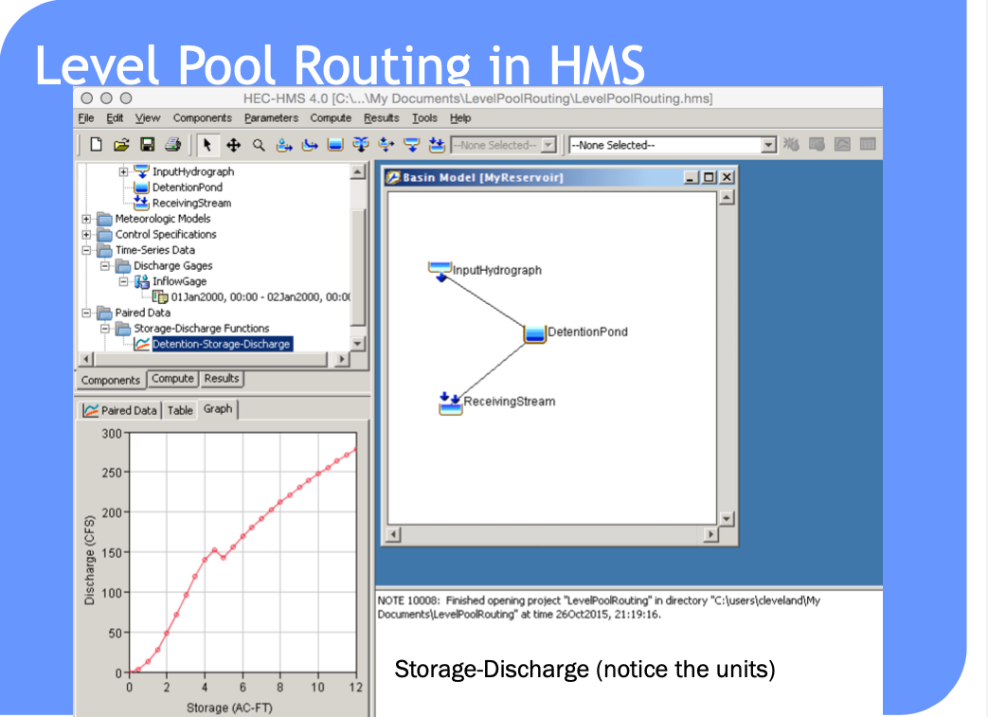Select the sink creation tool
This screenshot has height=717, width=988.
pyautogui.click(x=437, y=146)
